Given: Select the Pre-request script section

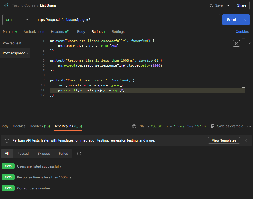Looking at the screenshot, I should (12, 43).
